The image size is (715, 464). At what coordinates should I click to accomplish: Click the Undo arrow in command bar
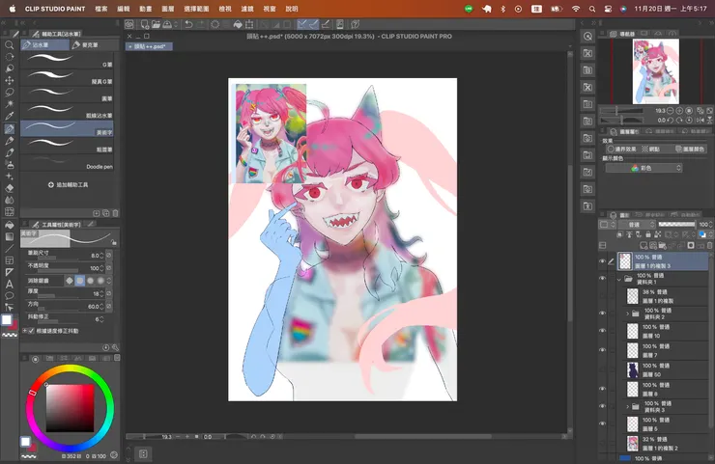point(188,24)
